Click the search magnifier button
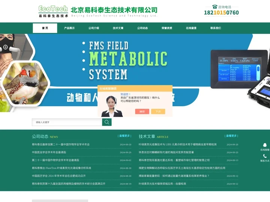 pos(107,122)
